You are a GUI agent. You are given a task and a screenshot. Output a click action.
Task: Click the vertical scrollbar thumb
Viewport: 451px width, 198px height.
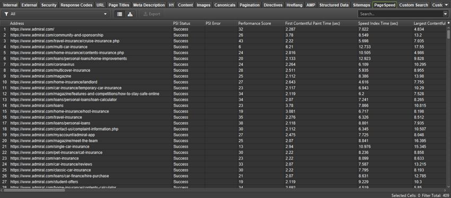448,35
